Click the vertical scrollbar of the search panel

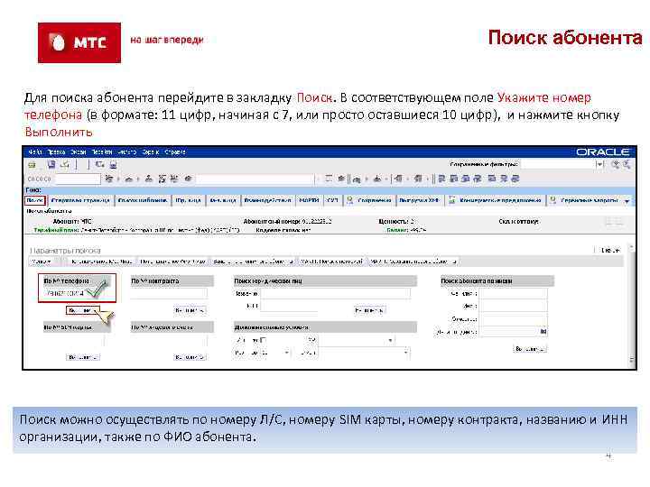point(631,304)
